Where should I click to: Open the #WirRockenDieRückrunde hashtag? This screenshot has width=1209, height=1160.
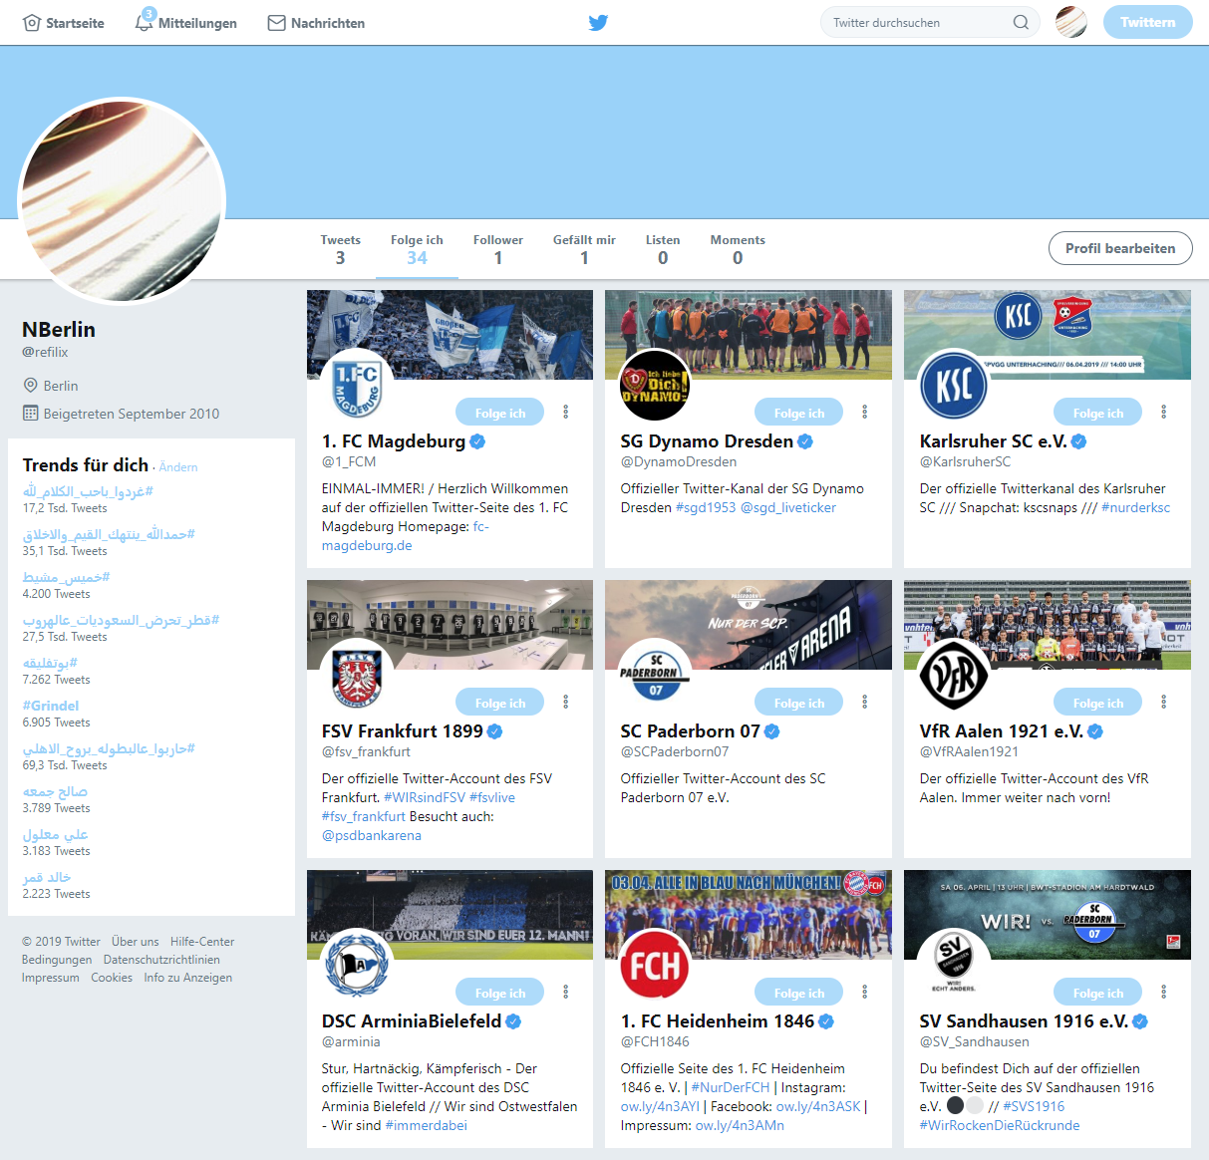[1000, 1125]
